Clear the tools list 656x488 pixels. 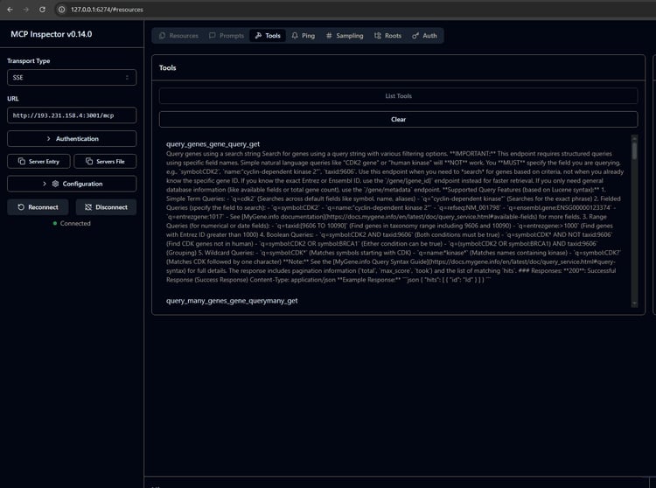(x=398, y=119)
